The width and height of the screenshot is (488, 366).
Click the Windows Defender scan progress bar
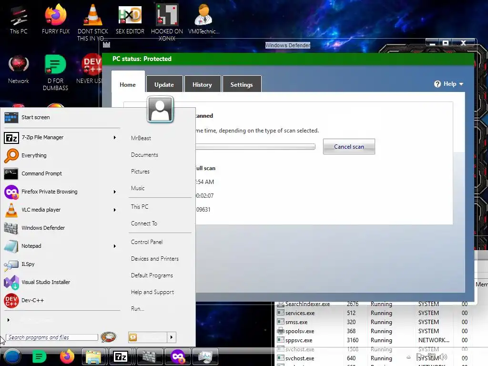click(x=255, y=147)
